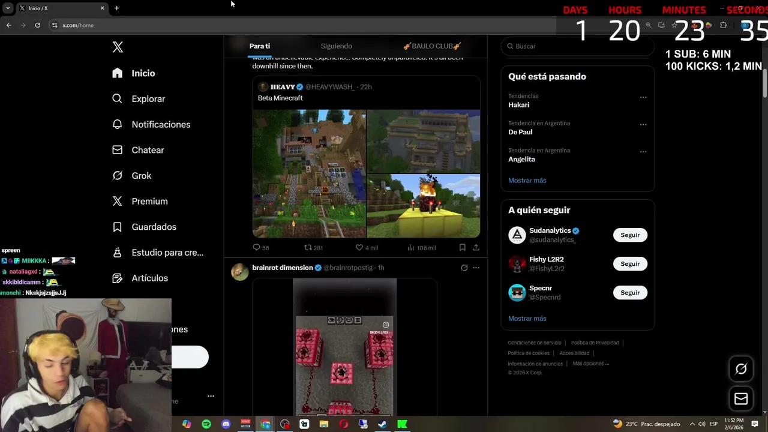Open the Explorar search page

(x=139, y=99)
